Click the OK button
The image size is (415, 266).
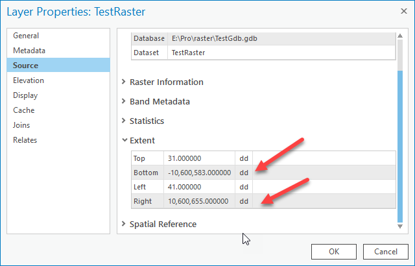click(x=334, y=251)
